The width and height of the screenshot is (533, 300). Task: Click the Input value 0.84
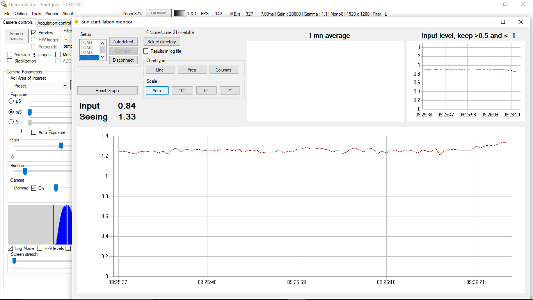point(127,106)
